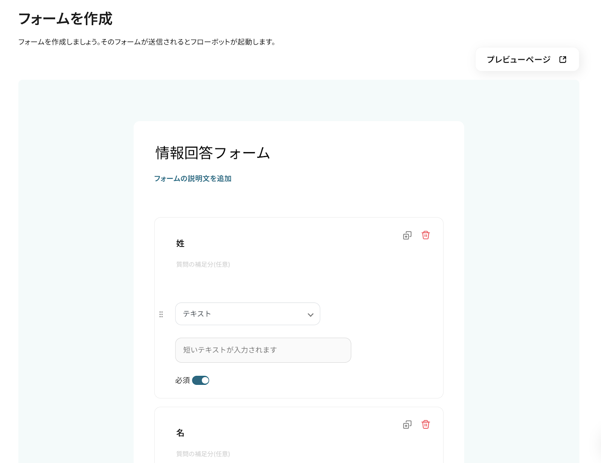601x463 pixels.
Task: Toggle the 必須 switch off
Action: coord(201,380)
